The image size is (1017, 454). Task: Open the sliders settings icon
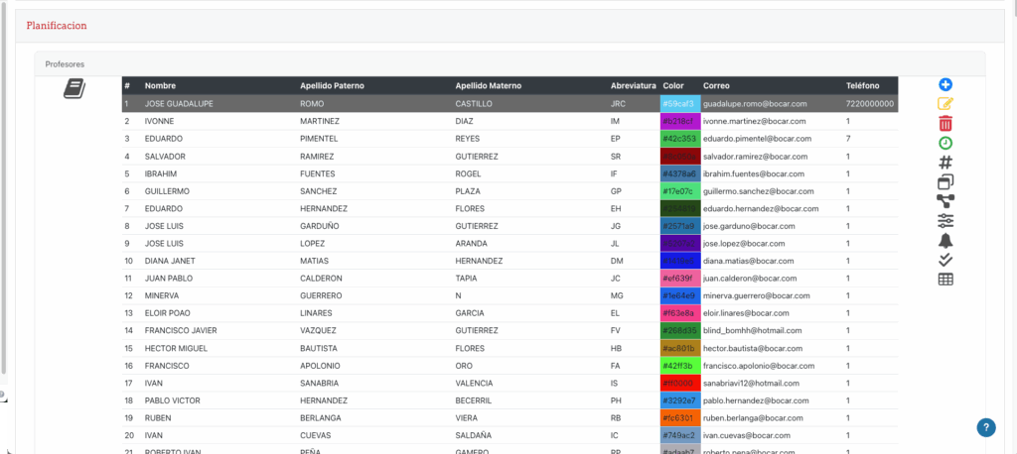coord(945,221)
